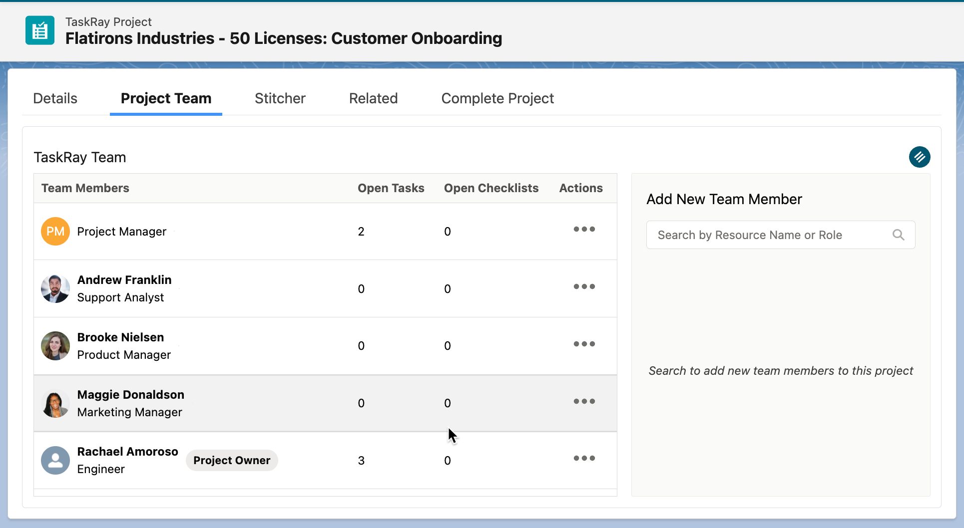Click Maggie Donaldson's profile photo

click(x=55, y=403)
